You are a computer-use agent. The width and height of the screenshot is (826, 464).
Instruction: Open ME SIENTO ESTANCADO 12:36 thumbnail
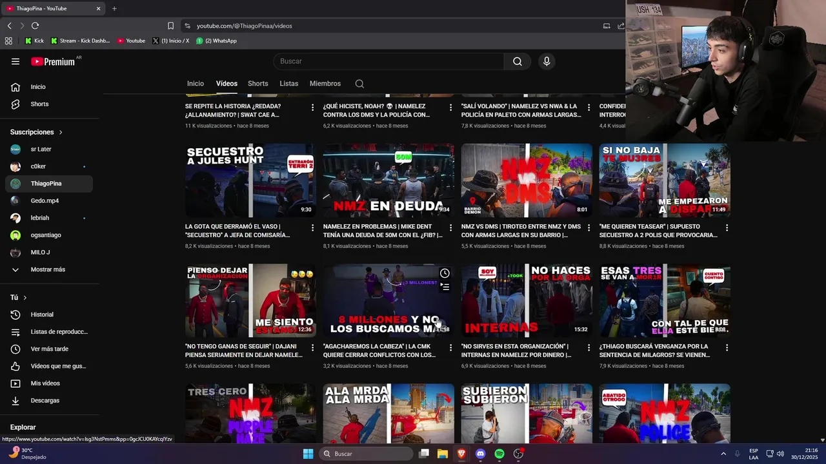tap(250, 300)
